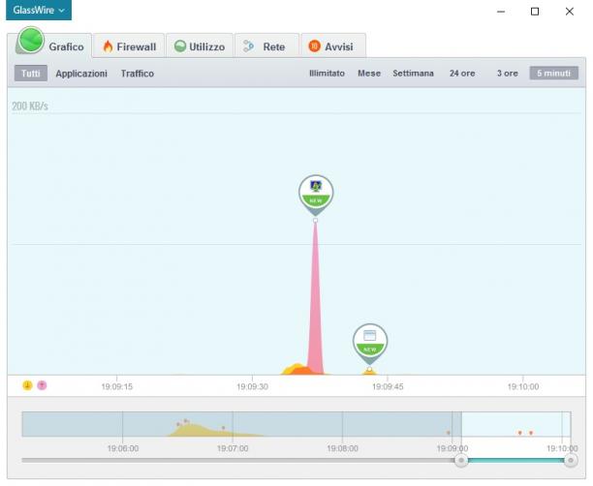Click the orange flame Firewall icon

pyautogui.click(x=108, y=46)
